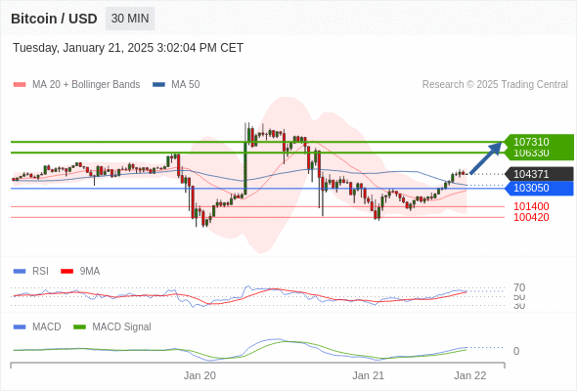Click the MACD blue legend swatch
Screen dimensions: 577x391
pos(20,327)
